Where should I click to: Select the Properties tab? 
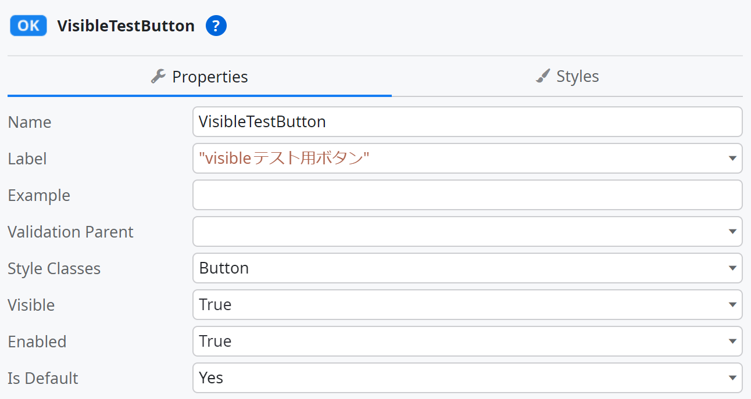pos(199,77)
